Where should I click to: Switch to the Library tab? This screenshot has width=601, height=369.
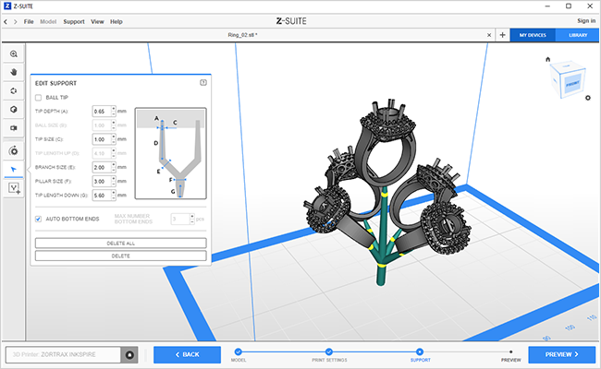578,35
